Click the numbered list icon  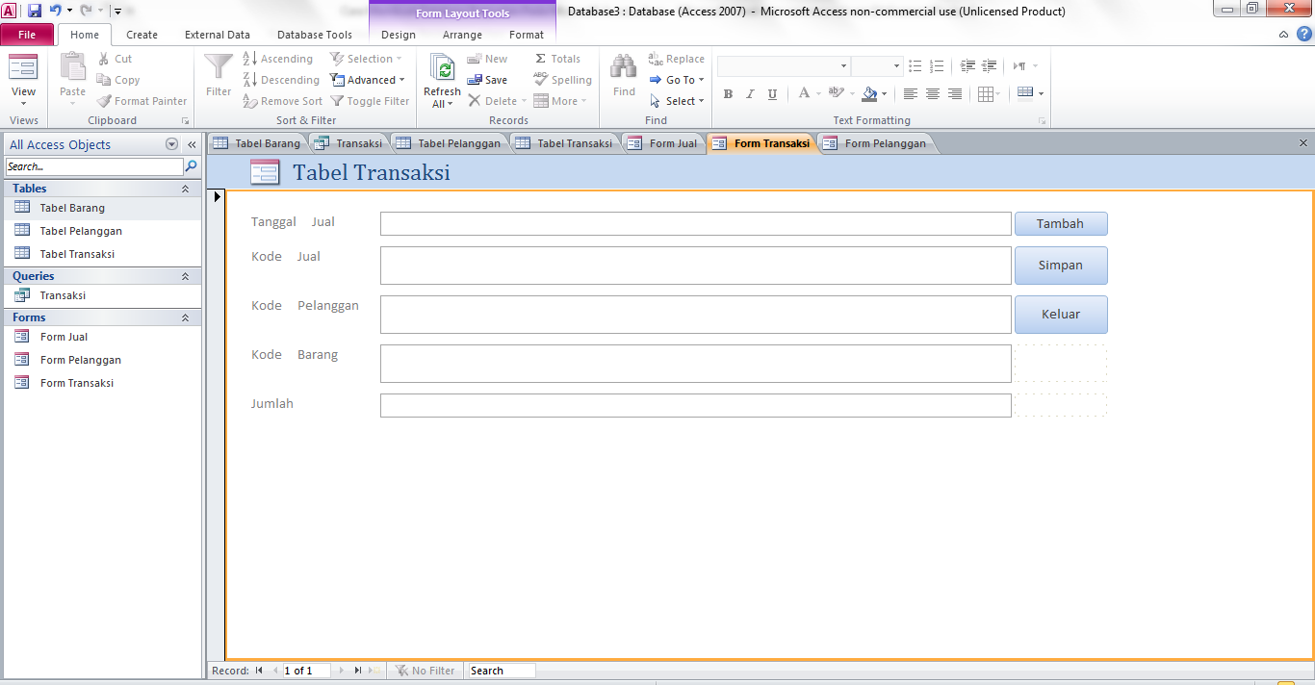[937, 66]
